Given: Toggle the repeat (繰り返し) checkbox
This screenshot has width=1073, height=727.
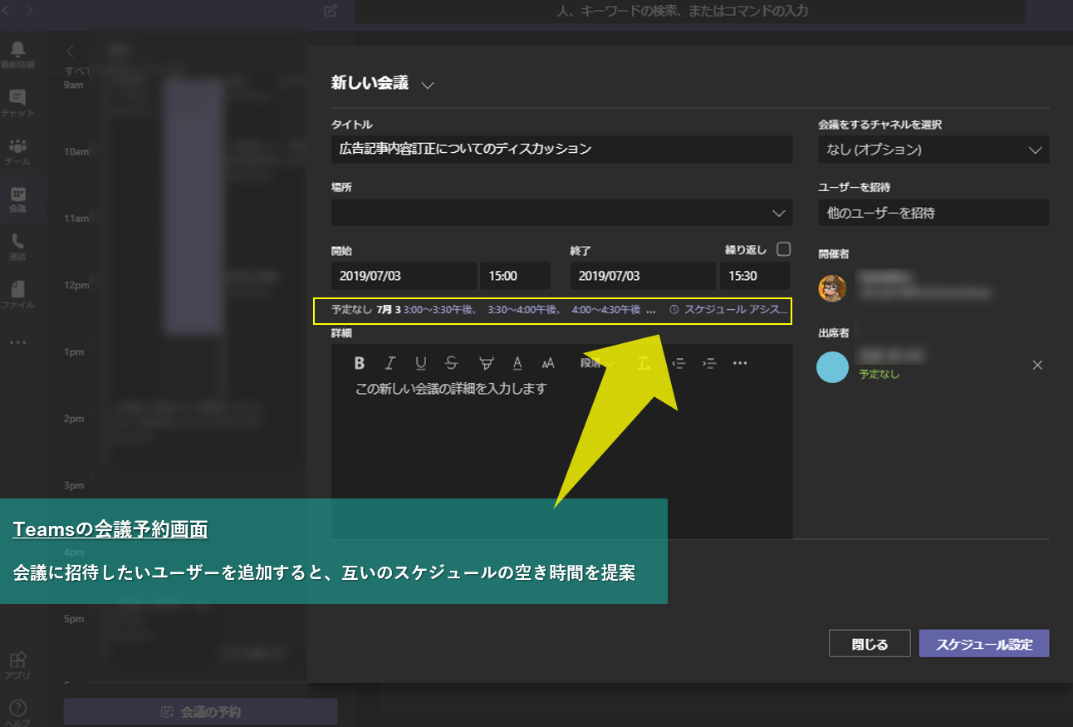Looking at the screenshot, I should [x=783, y=248].
